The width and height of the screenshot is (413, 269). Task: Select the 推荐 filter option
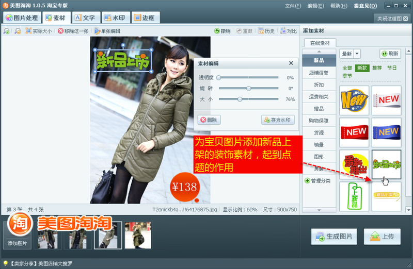tap(377, 68)
